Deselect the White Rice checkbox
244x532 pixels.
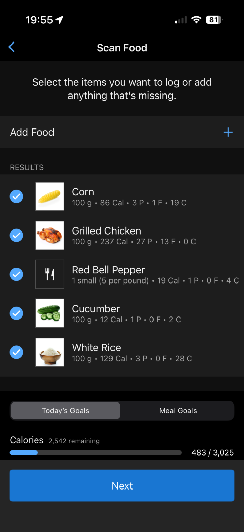click(16, 352)
